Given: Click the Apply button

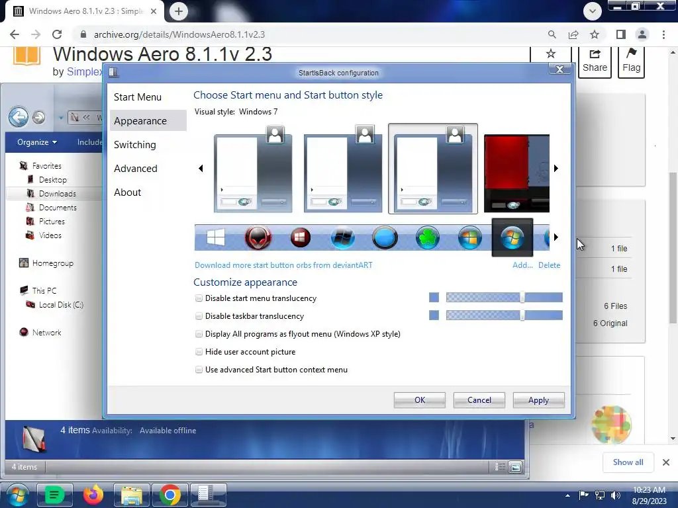Looking at the screenshot, I should tap(538, 400).
